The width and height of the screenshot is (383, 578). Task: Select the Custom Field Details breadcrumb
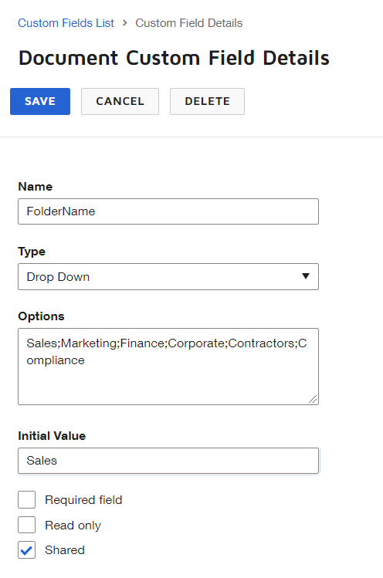tap(189, 23)
